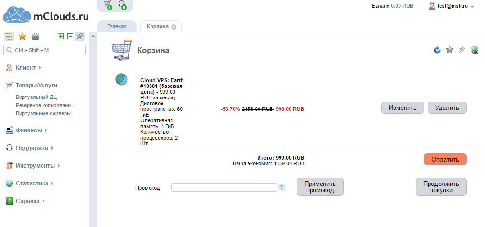Click the Товары/Услуги cart icon in sidebar

pyautogui.click(x=9, y=86)
